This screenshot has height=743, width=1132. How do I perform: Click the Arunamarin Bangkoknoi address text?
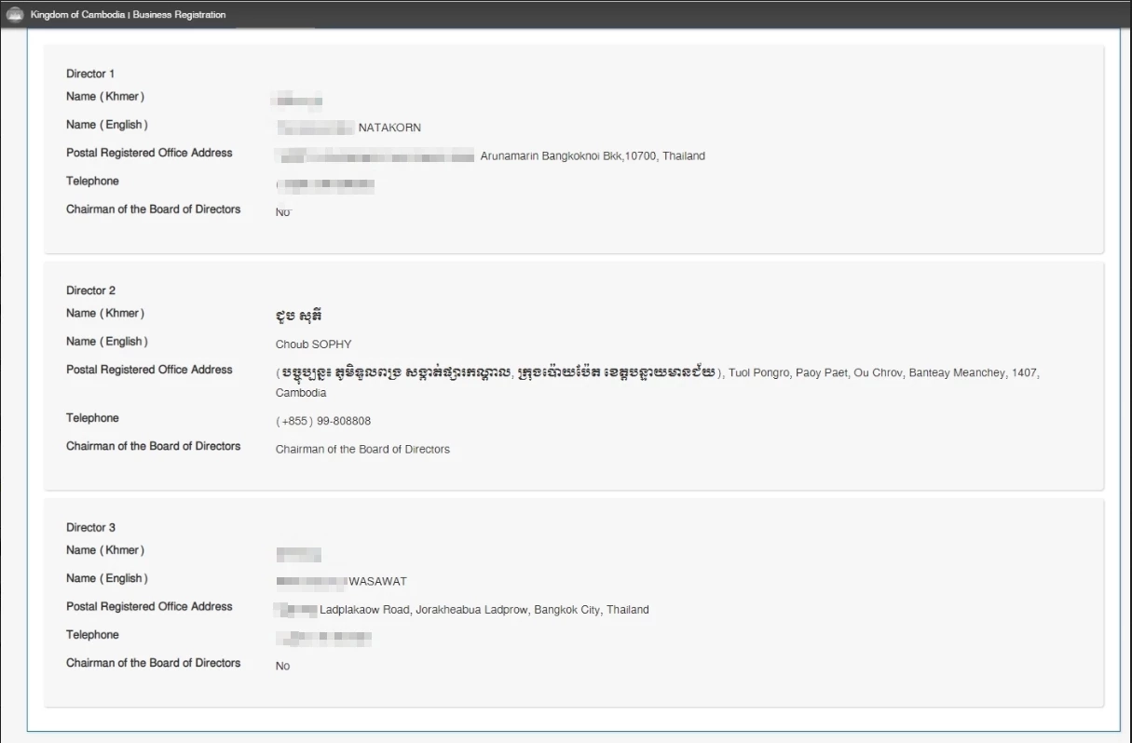click(593, 156)
